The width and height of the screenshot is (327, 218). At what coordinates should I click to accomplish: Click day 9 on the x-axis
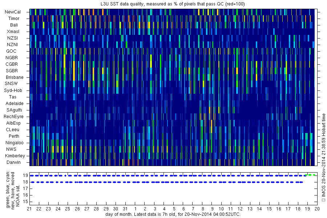point(212,209)
